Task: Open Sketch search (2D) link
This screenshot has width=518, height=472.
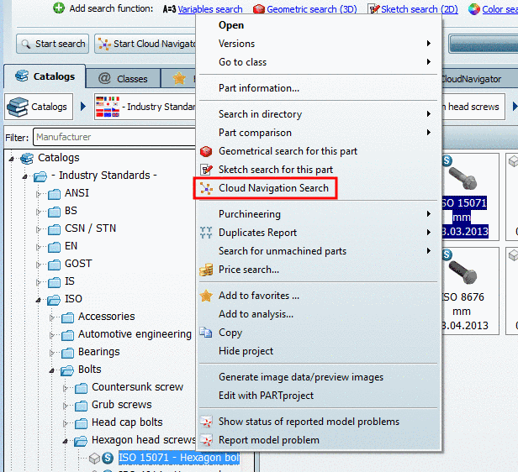Action: click(420, 9)
